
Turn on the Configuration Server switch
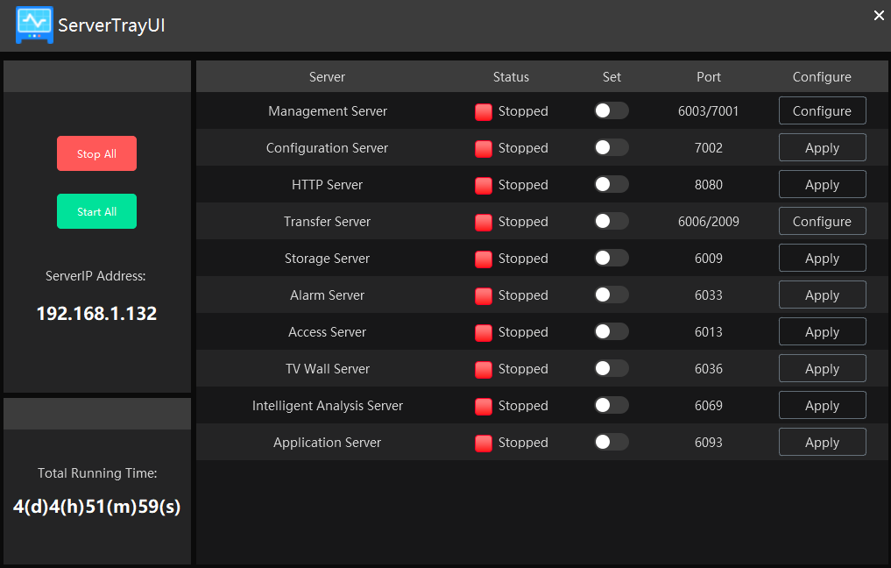tap(611, 148)
